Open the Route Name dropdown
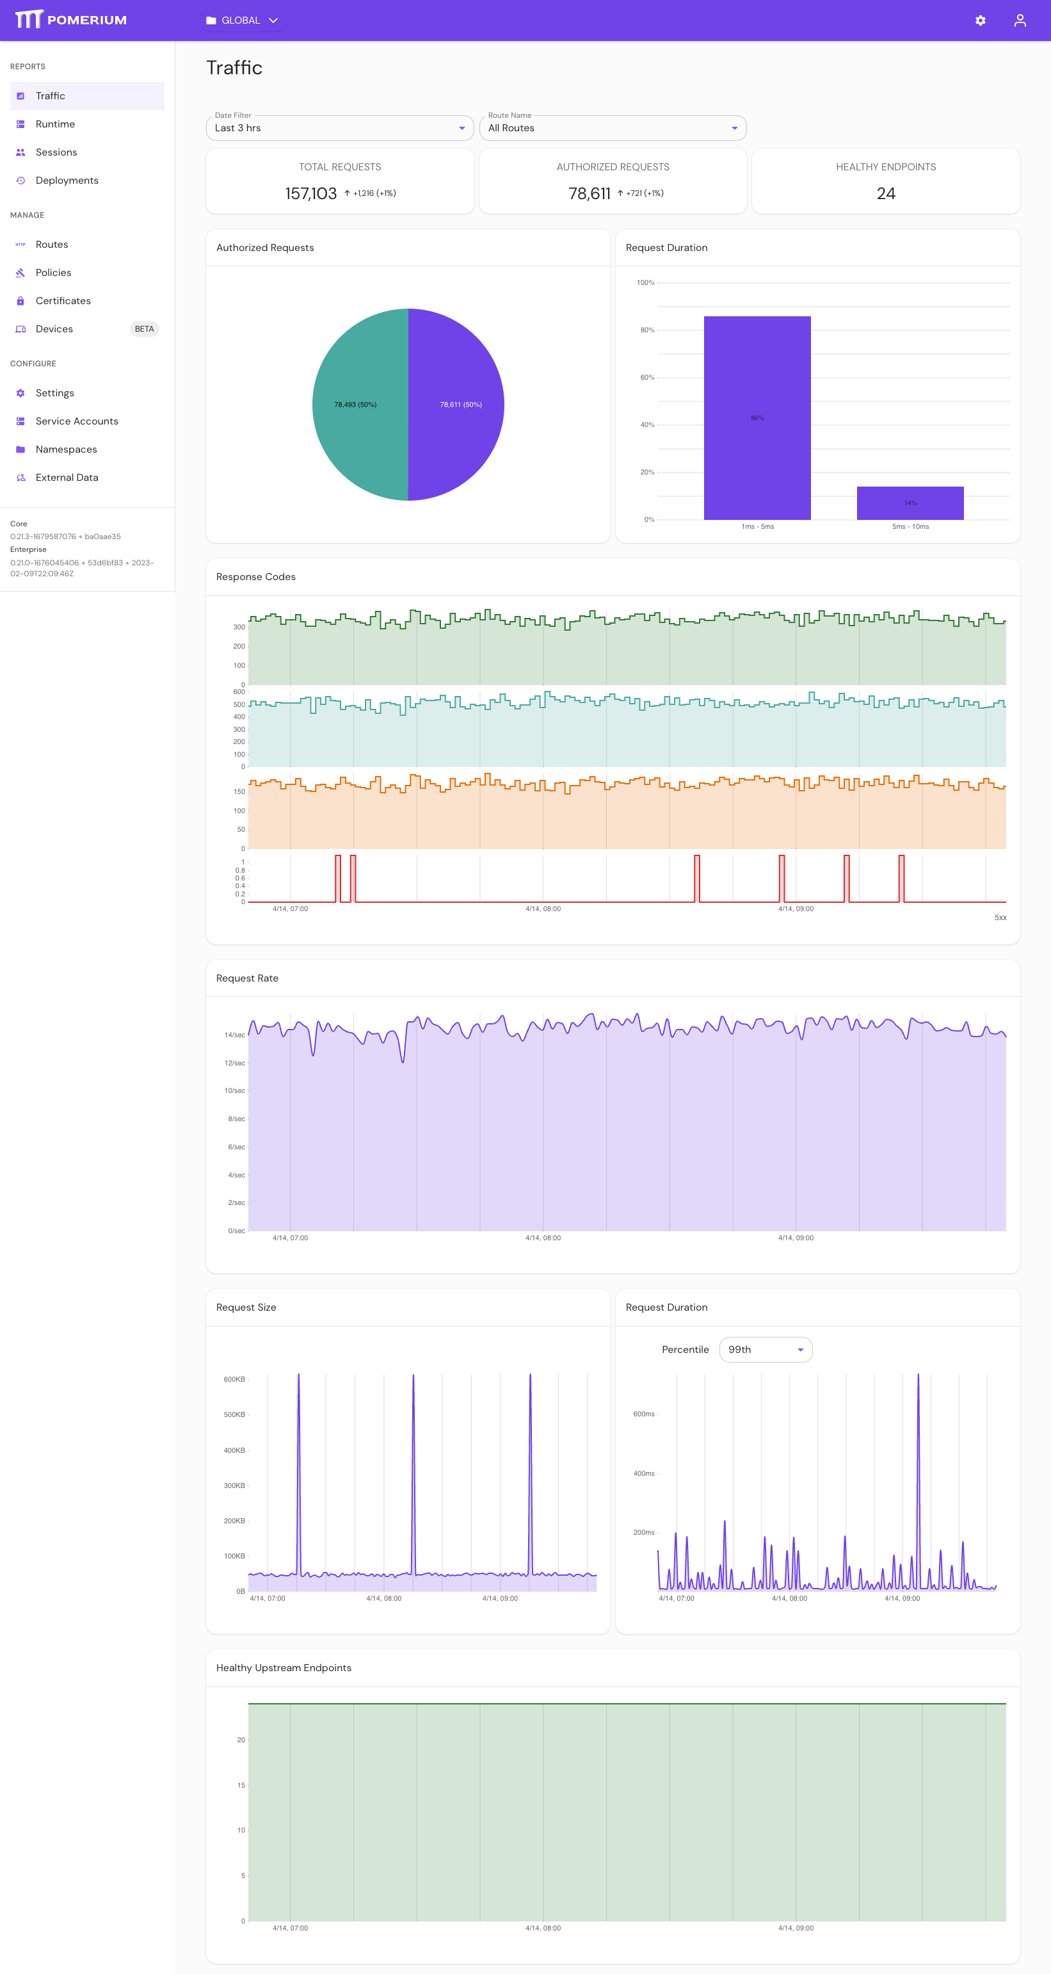1051x1974 pixels. click(613, 128)
